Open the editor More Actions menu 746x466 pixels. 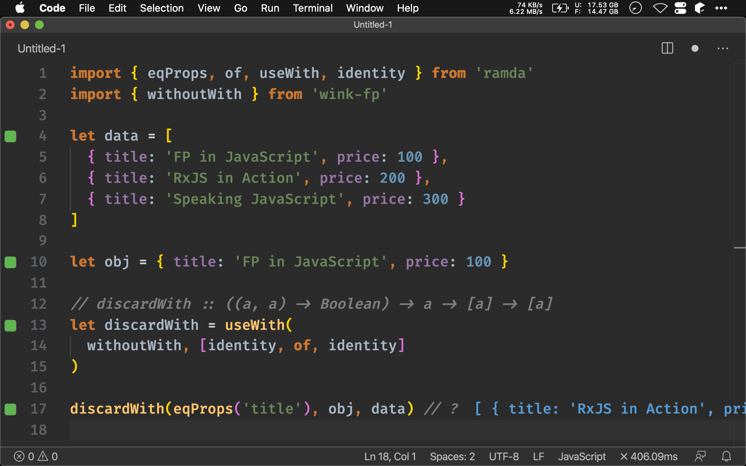click(723, 48)
